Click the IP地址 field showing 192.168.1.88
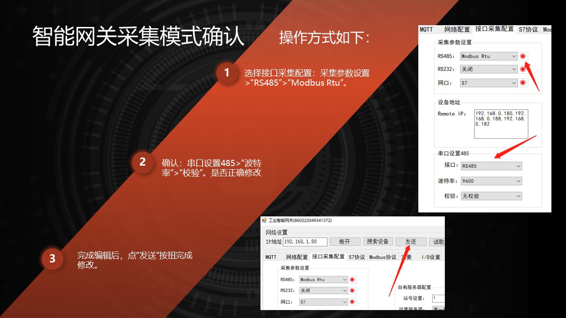Screen dimensions: 566x318 (x=305, y=242)
